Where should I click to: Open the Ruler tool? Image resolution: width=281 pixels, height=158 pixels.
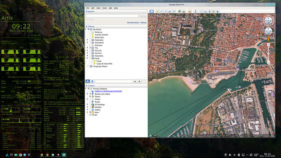click(x=195, y=11)
